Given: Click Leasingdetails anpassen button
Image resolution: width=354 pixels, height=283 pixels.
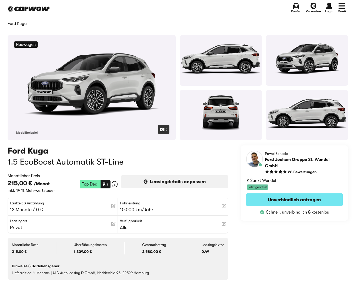Looking at the screenshot, I should coord(175,182).
